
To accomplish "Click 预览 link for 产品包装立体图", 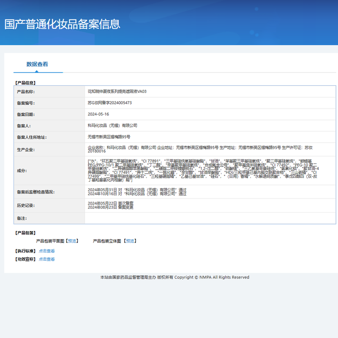I will (130, 241).
